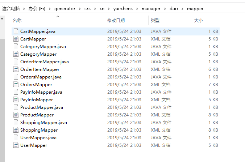Select the ProductMapper.java file name
This screenshot has width=245, height=162.
coord(42,107)
